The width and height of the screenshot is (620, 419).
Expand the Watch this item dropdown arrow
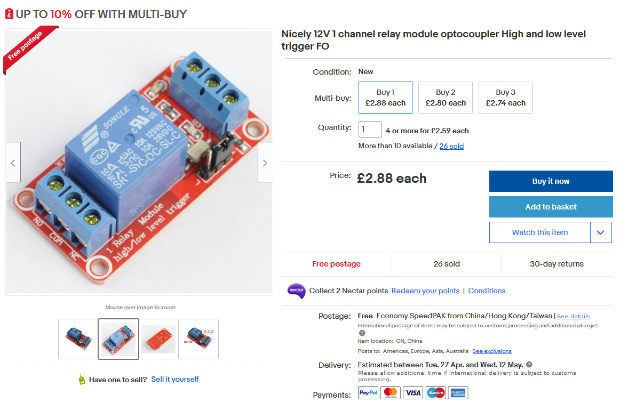click(x=601, y=232)
